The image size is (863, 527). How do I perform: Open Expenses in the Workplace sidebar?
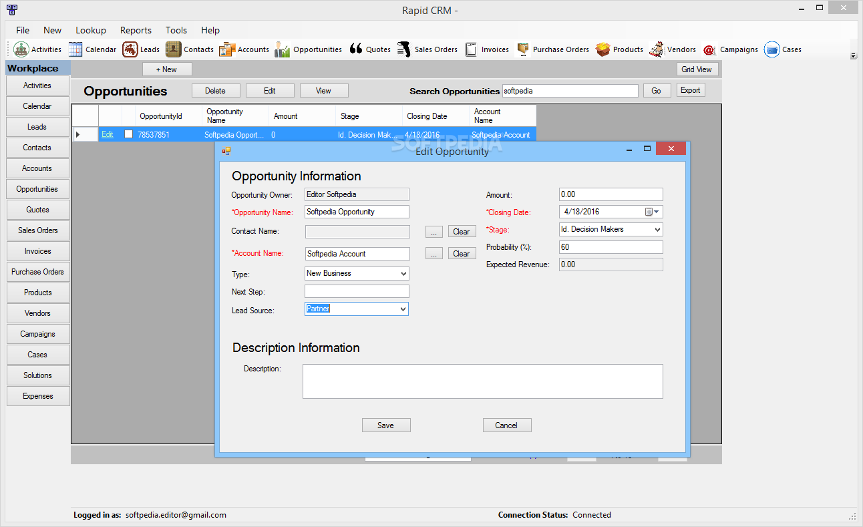coord(37,396)
